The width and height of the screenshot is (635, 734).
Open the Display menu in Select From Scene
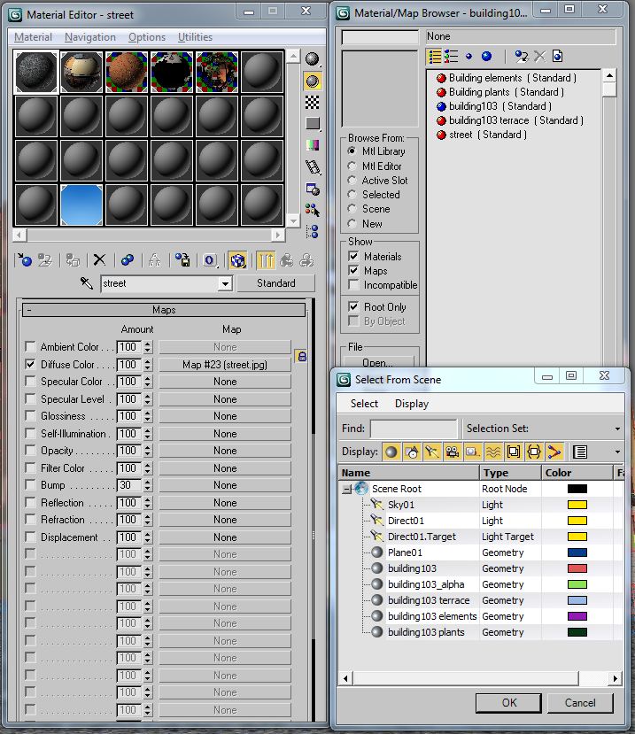pos(412,404)
